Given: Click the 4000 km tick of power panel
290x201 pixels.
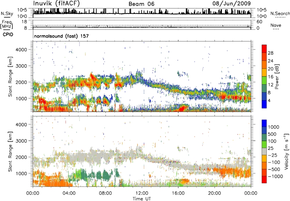Looking at the screenshot, I should [21, 50].
